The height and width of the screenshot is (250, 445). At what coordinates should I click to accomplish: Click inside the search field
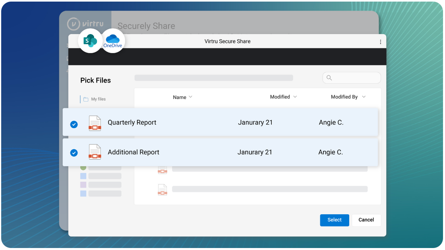352,78
